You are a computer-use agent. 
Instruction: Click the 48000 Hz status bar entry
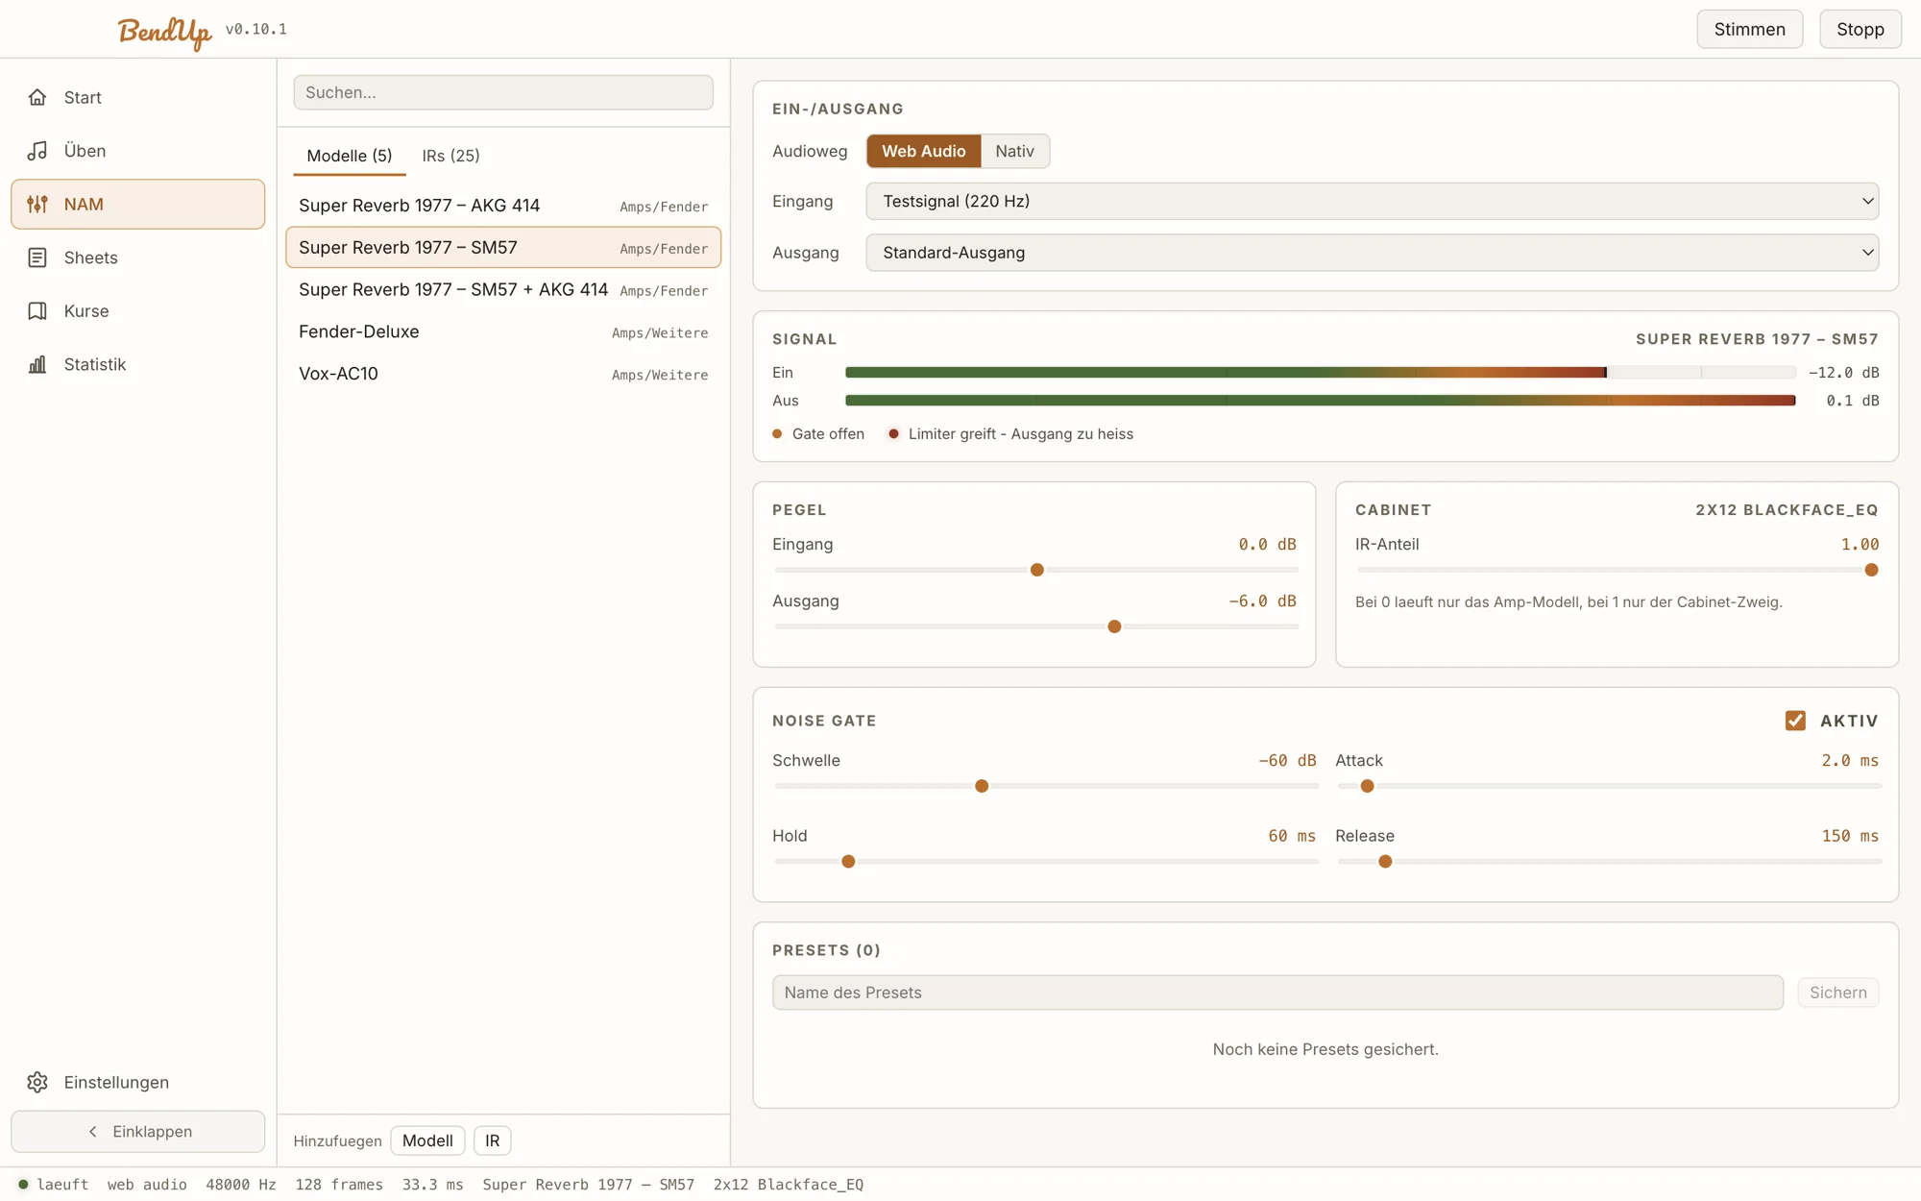tap(241, 1185)
